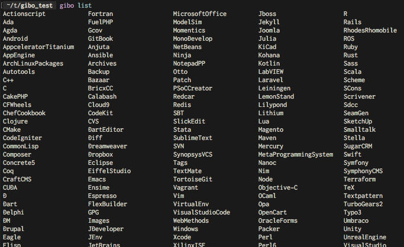Select the MicrosoftOffice entry
This screenshot has width=404, height=247.
pyautogui.click(x=200, y=14)
